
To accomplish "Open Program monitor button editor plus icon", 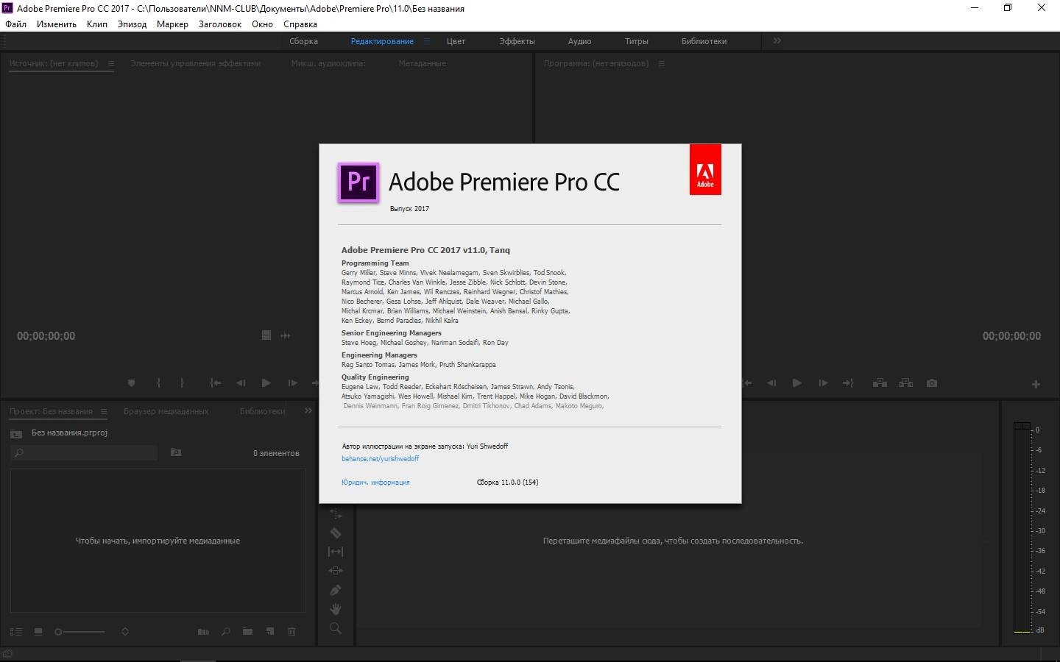I will (x=1036, y=384).
